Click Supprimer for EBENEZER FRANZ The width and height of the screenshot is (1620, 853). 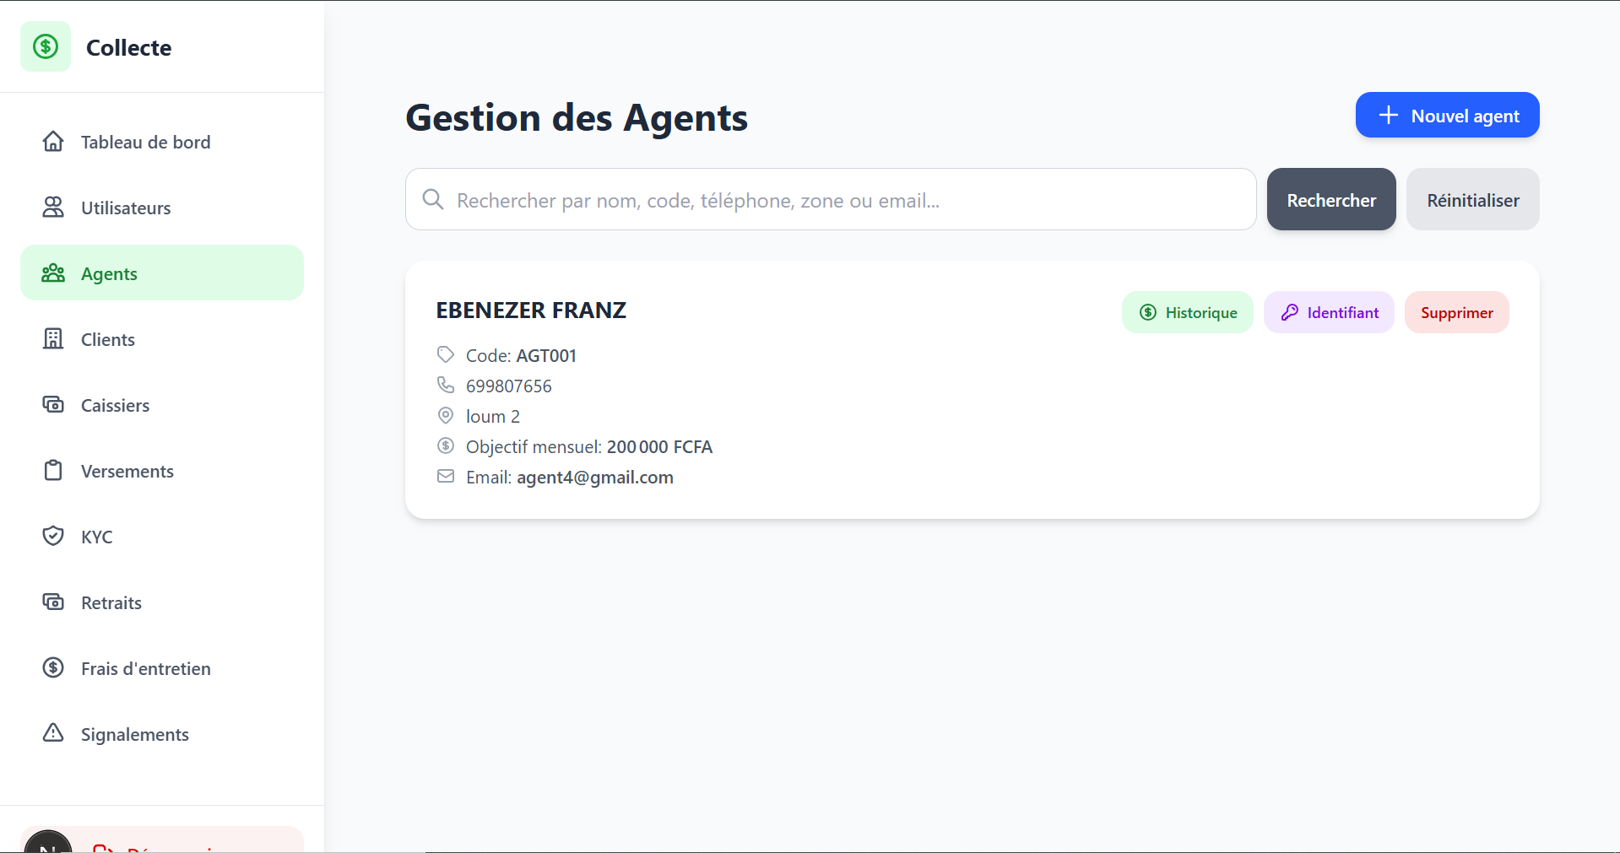tap(1455, 312)
